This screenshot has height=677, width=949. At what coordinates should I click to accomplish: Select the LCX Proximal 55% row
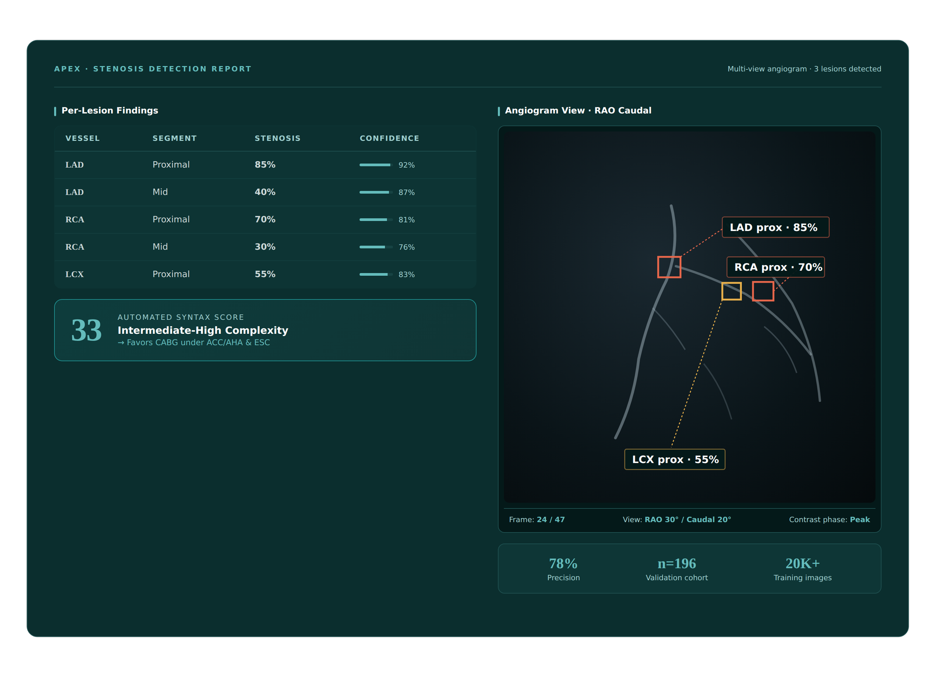(265, 274)
